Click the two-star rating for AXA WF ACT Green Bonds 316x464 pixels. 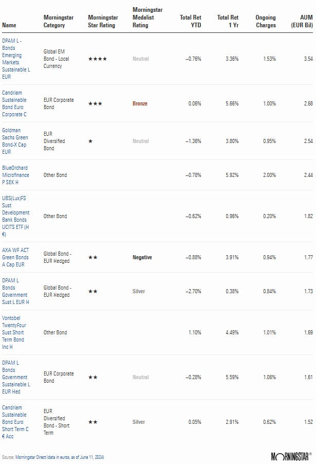[x=93, y=257]
